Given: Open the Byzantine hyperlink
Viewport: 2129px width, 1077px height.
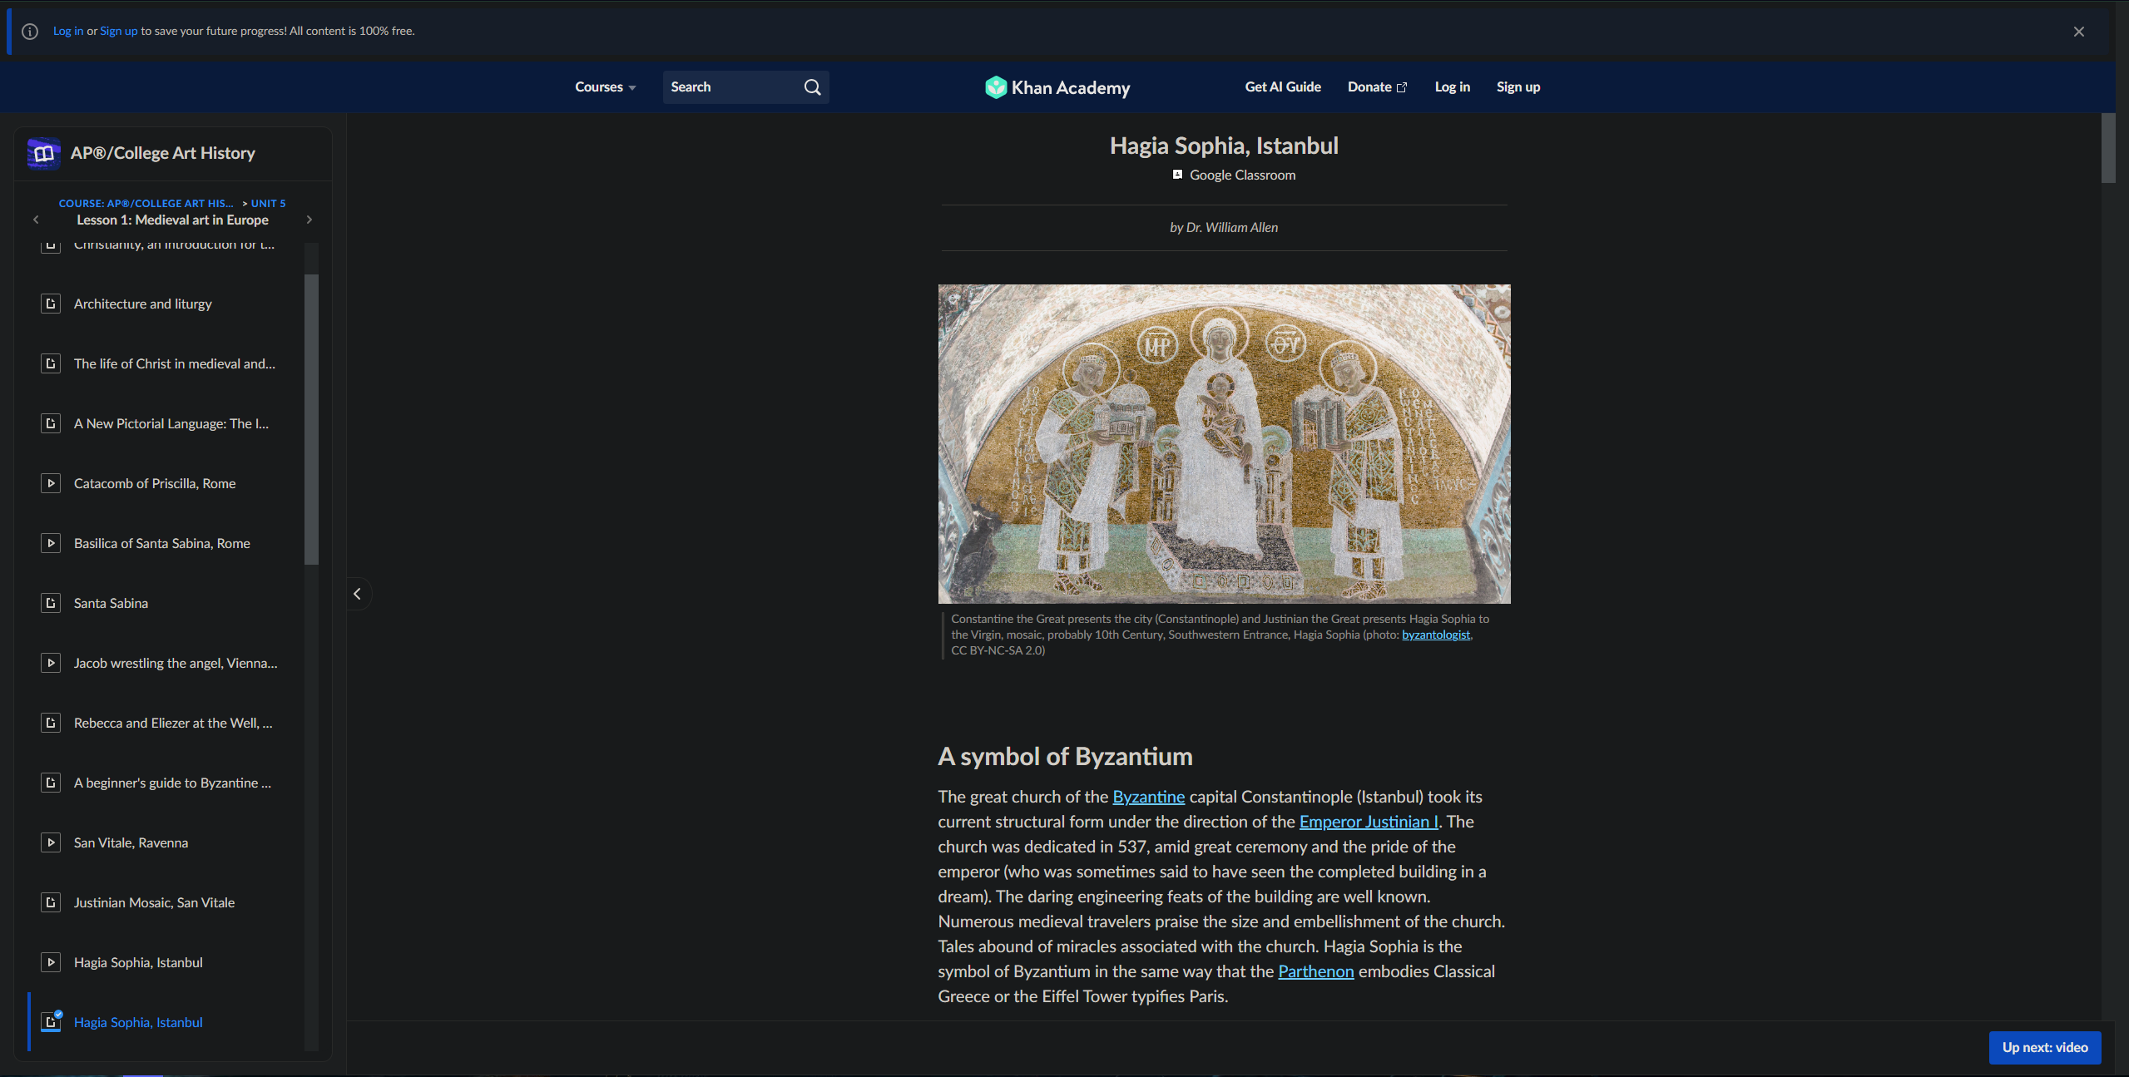Looking at the screenshot, I should point(1148,796).
